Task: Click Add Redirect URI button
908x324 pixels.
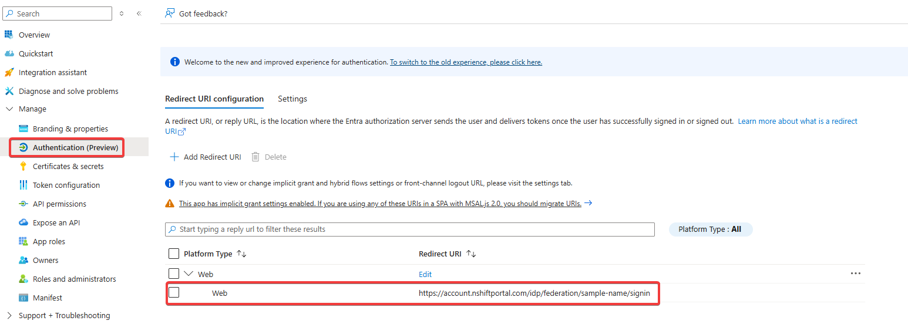Action: [206, 157]
